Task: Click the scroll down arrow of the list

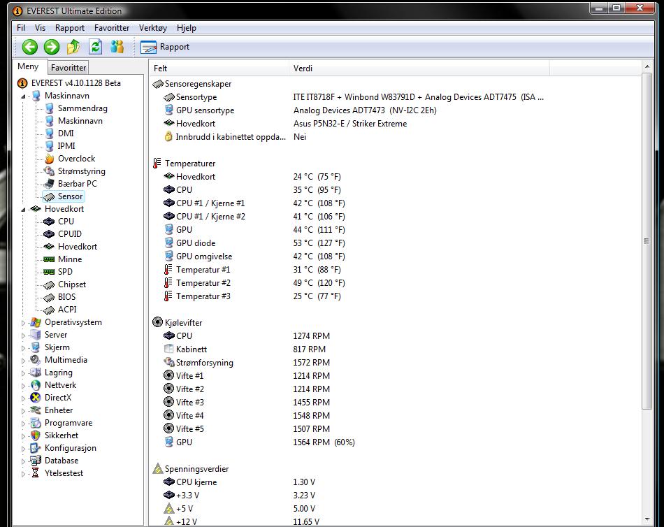Action: [647, 519]
